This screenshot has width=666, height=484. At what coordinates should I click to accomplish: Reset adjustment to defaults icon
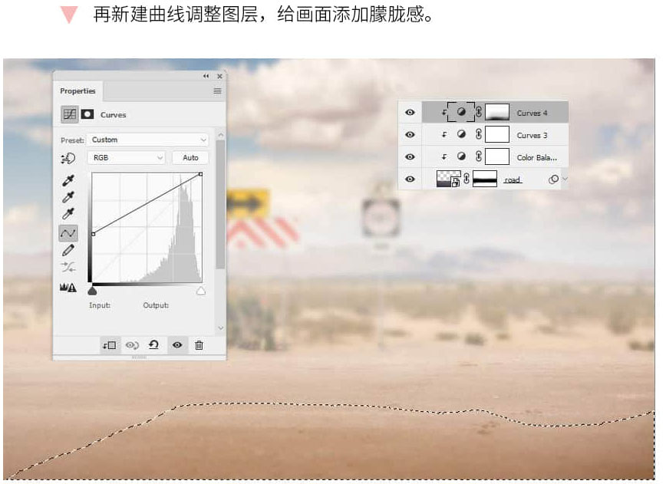point(153,344)
